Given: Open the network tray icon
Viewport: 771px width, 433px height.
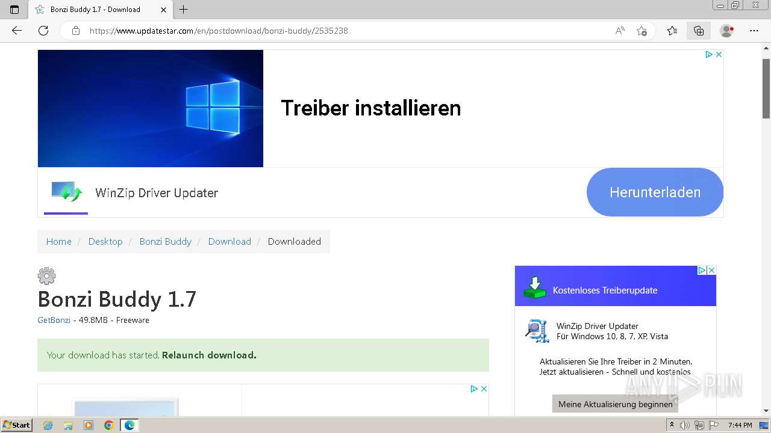Looking at the screenshot, I should point(699,425).
